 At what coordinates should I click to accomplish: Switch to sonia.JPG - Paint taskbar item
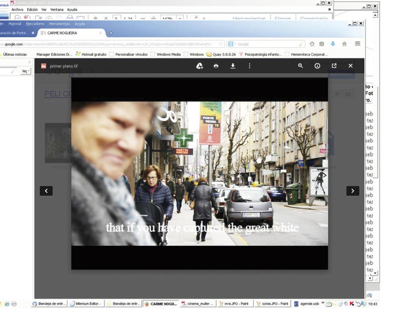[272, 304]
